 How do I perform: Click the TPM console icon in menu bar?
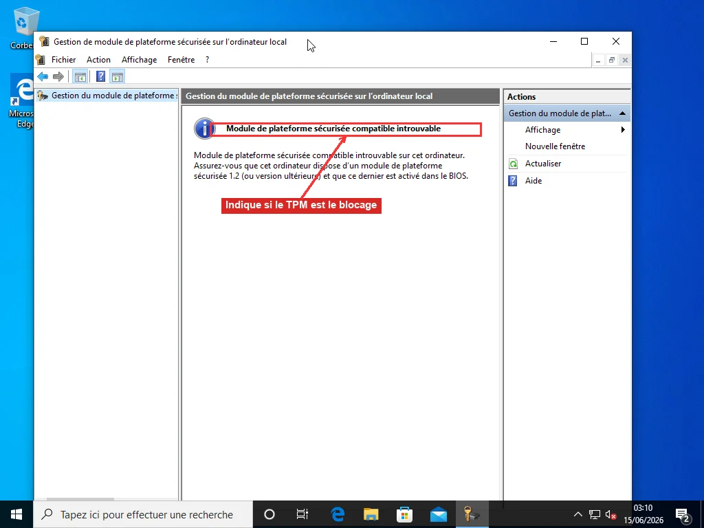(41, 60)
